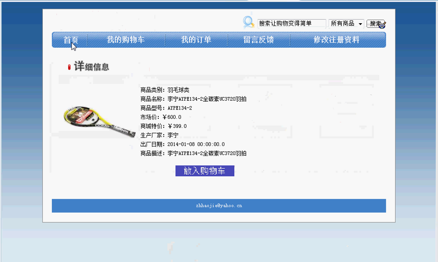This screenshot has height=262, width=438.
Task: Select the 生产厂家: 李宁 line
Action: pos(159,135)
